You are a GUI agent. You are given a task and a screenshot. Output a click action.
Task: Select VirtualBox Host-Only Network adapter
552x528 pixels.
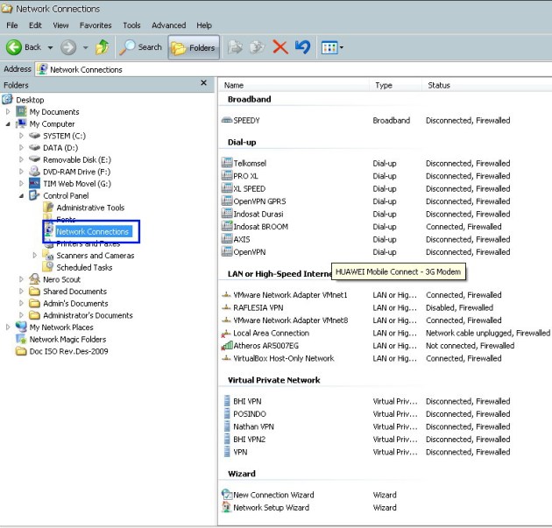point(283,358)
